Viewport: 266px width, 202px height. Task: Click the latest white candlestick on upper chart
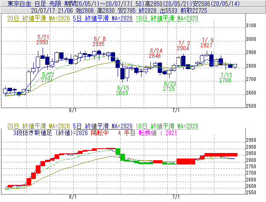[x=235, y=66]
